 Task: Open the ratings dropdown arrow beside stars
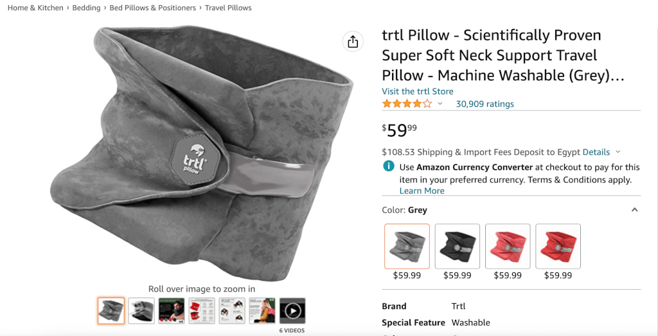click(x=440, y=104)
